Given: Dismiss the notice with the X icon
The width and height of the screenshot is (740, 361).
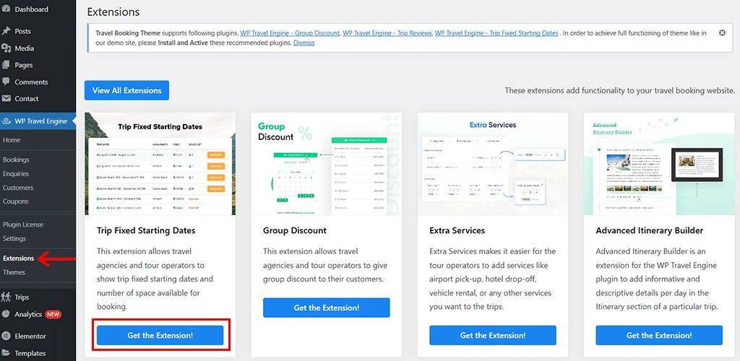Looking at the screenshot, I should (722, 33).
